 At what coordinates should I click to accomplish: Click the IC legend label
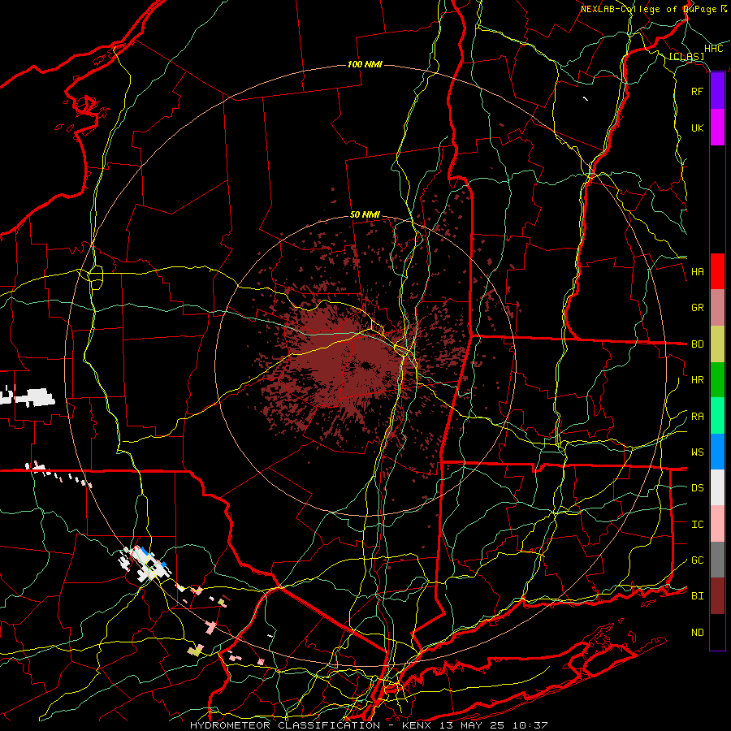click(x=697, y=525)
